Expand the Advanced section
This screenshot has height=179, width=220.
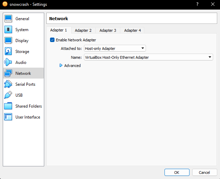pyautogui.click(x=61, y=66)
